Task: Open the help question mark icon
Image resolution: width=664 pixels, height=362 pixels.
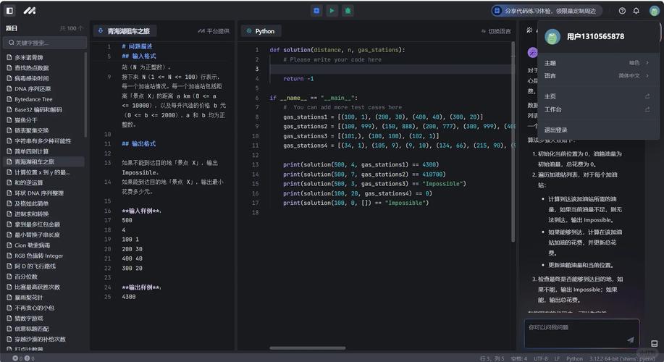Action: (622, 11)
